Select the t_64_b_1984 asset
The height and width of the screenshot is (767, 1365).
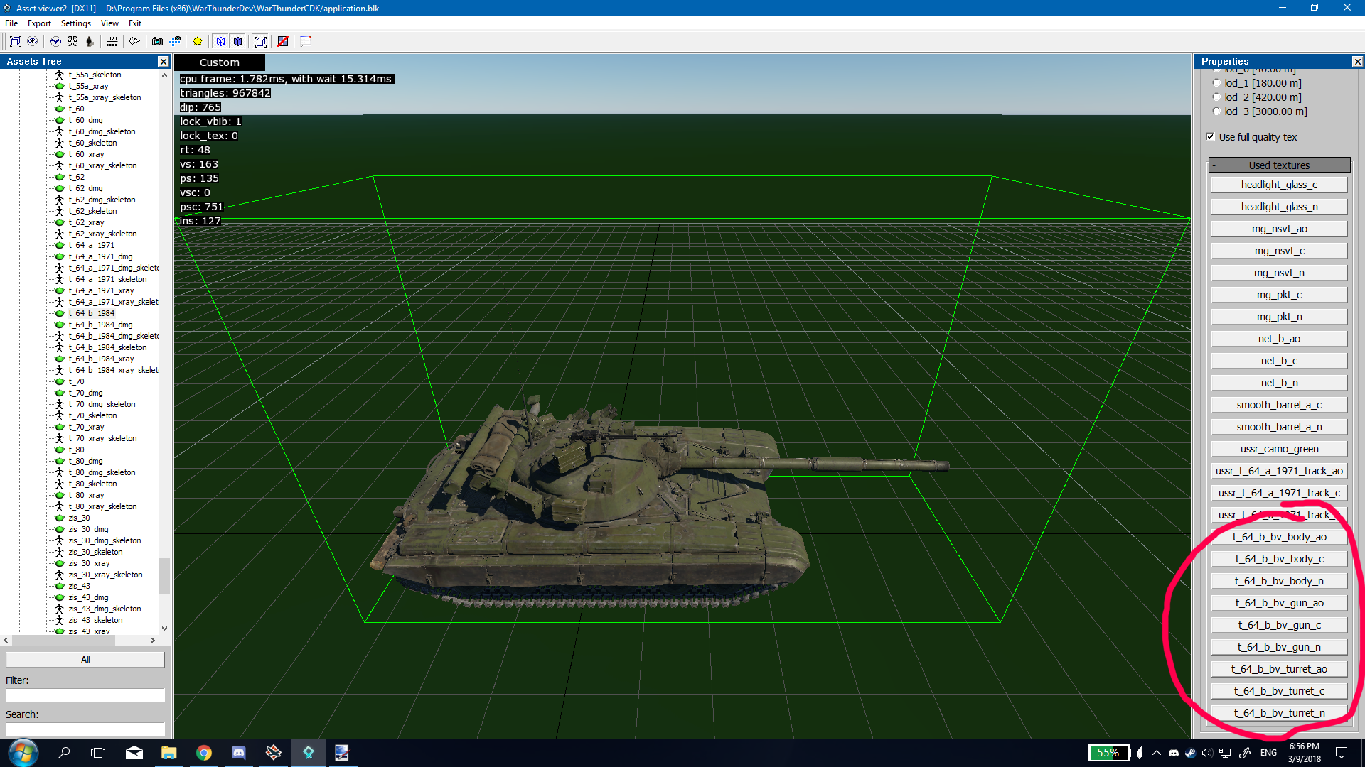click(91, 313)
